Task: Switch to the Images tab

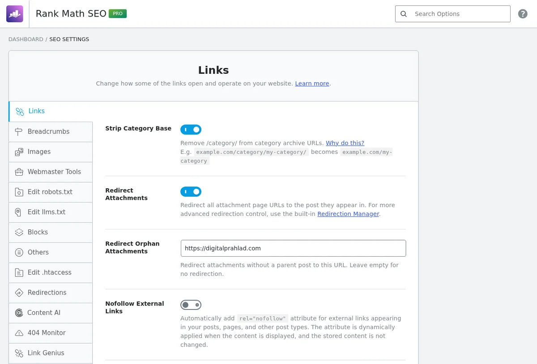Action: pos(51,152)
